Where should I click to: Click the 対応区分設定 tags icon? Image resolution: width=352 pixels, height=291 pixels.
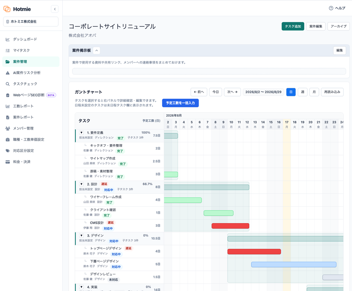coord(8,151)
